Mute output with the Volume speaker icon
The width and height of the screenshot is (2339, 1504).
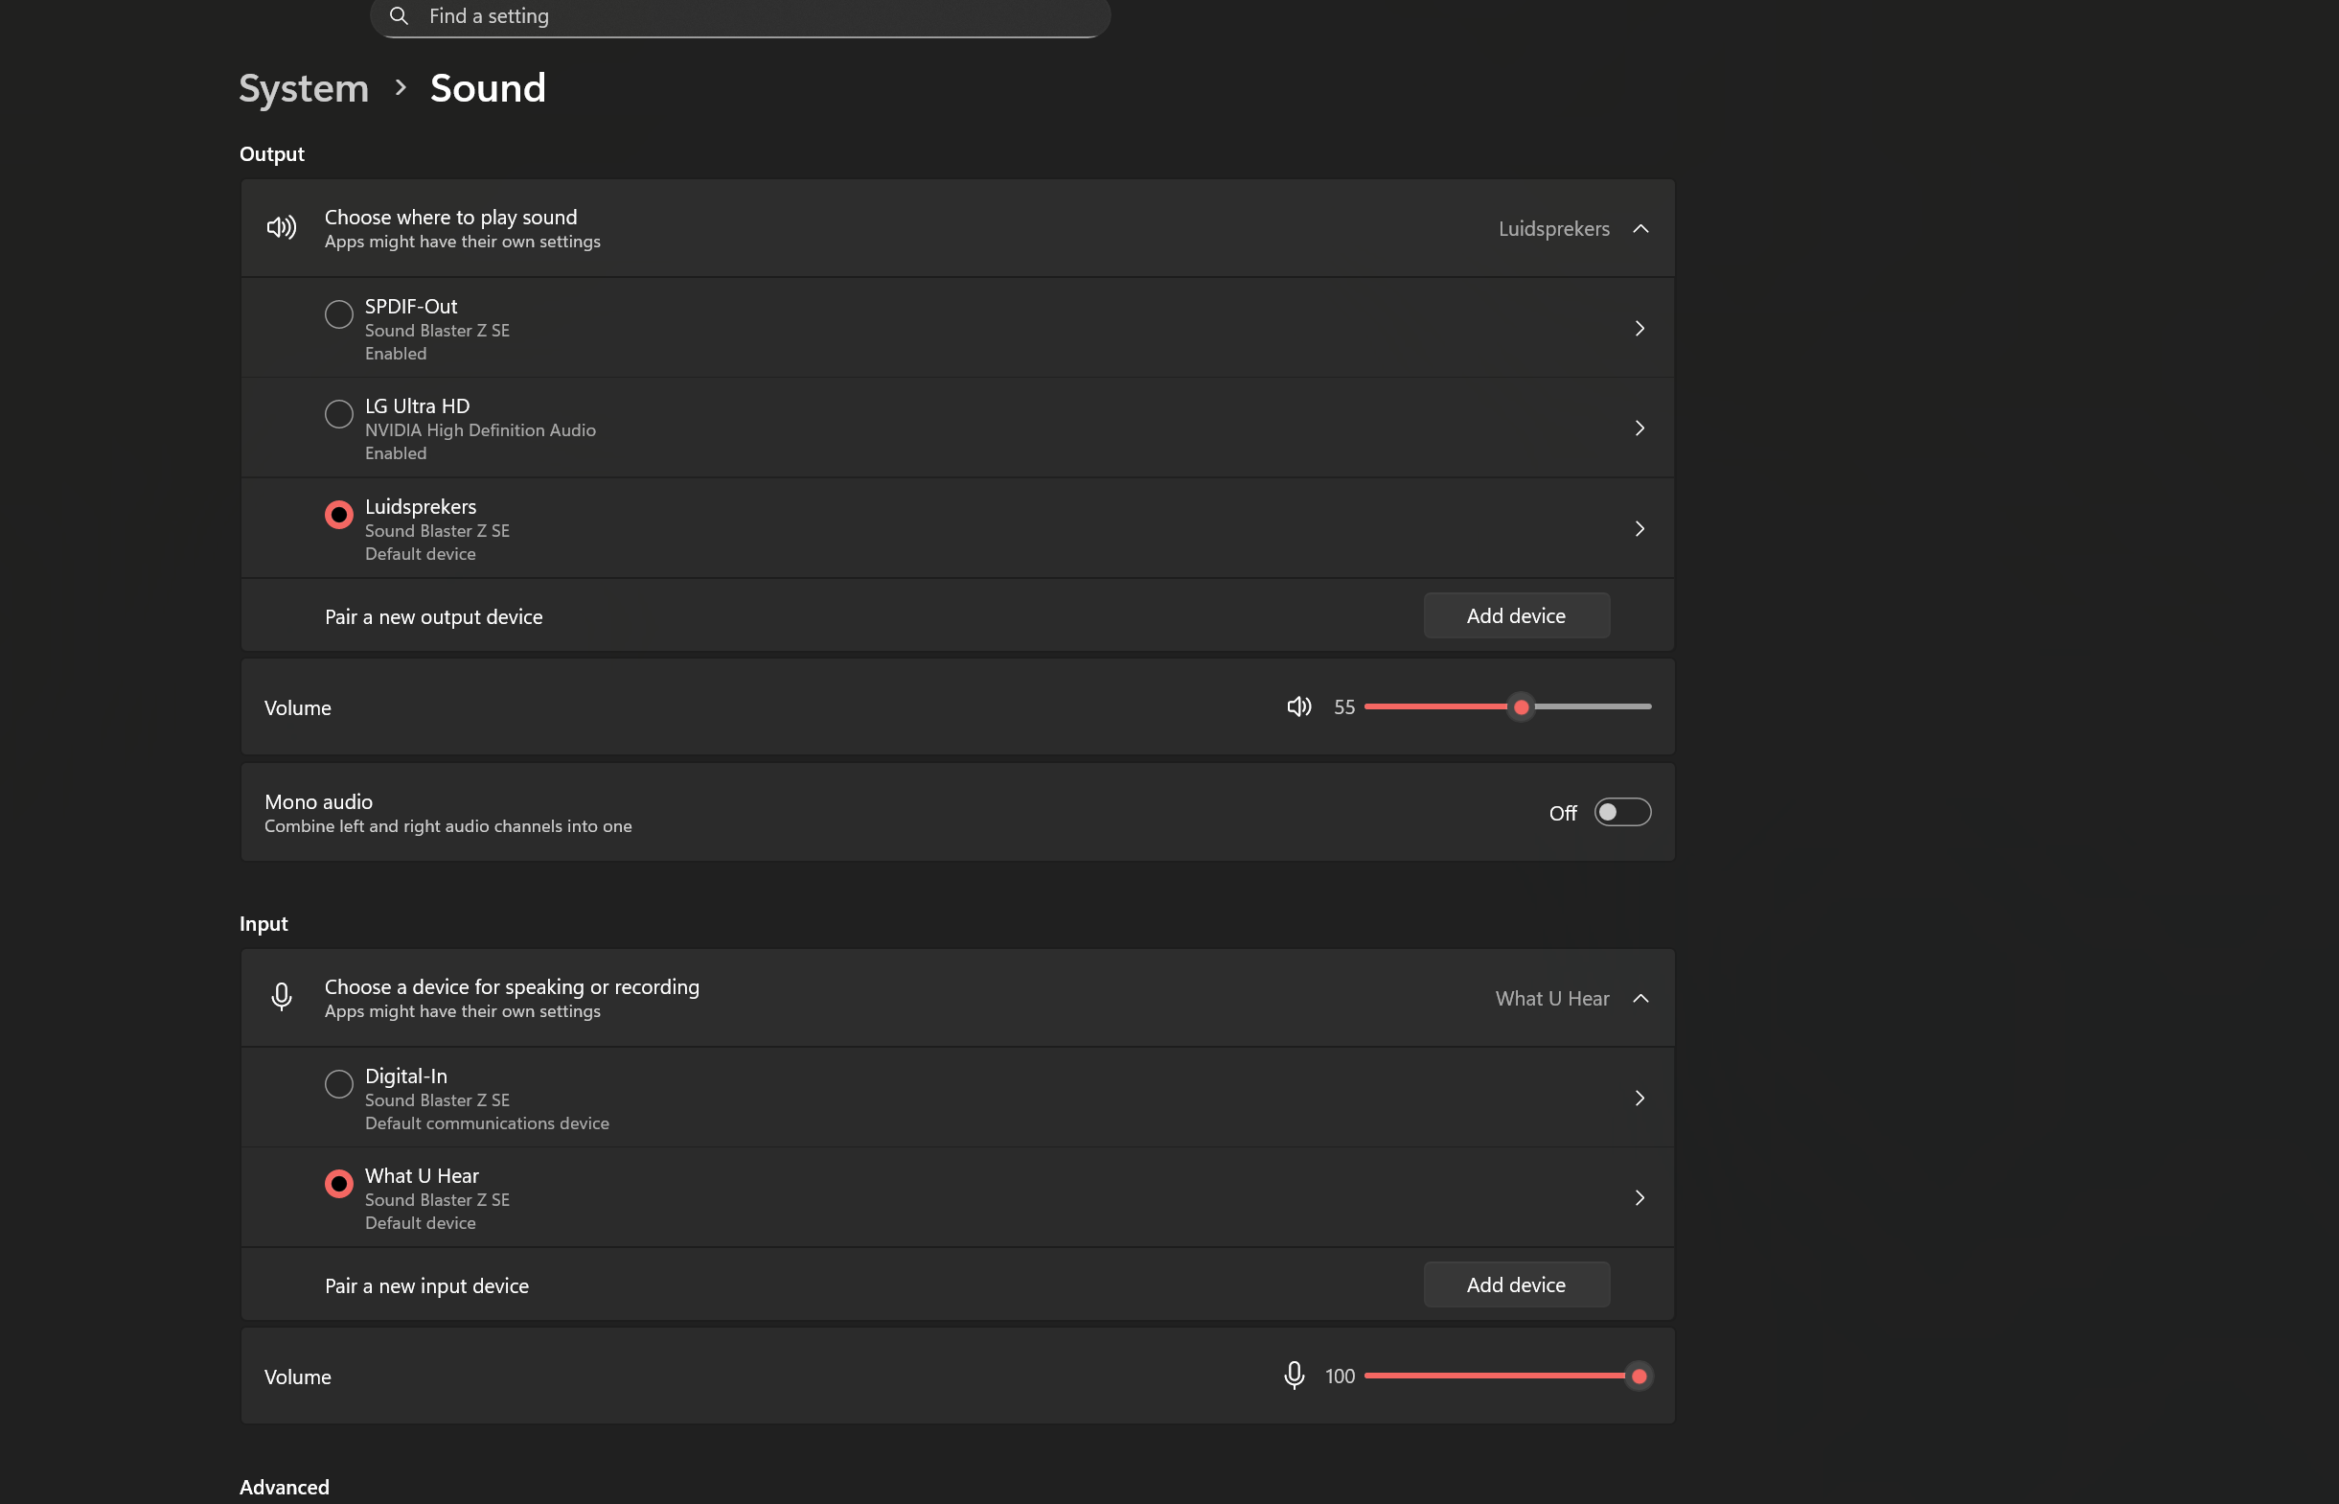[x=1298, y=706]
